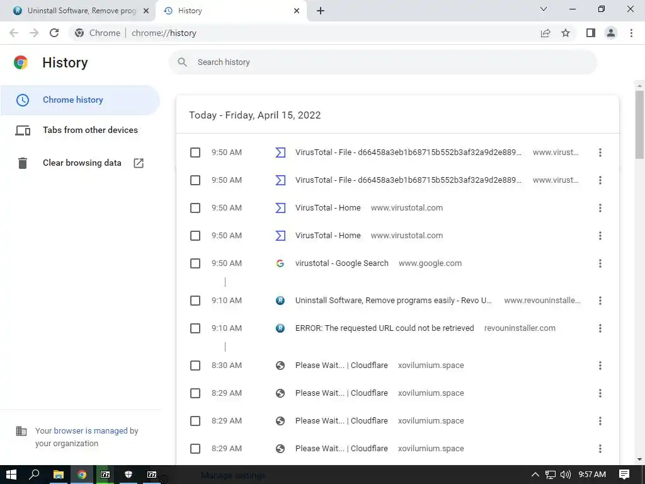Open the Windows Start menu
Screen dimensions: 645x484
11,475
